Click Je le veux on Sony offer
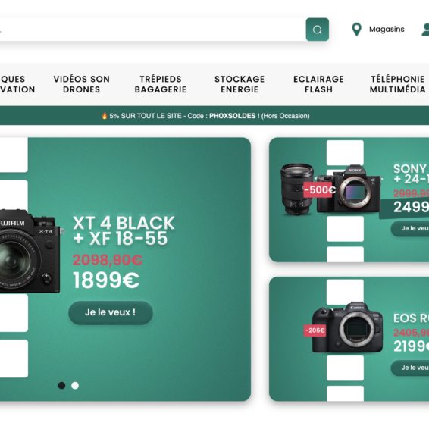Image resolution: width=429 pixels, height=429 pixels. (x=410, y=228)
